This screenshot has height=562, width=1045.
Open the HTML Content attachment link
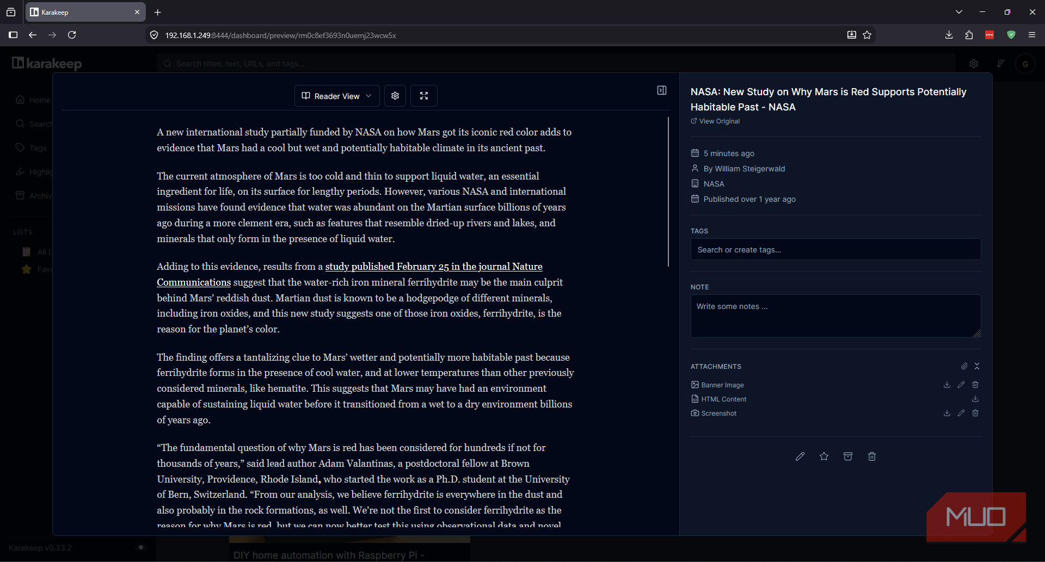point(724,399)
